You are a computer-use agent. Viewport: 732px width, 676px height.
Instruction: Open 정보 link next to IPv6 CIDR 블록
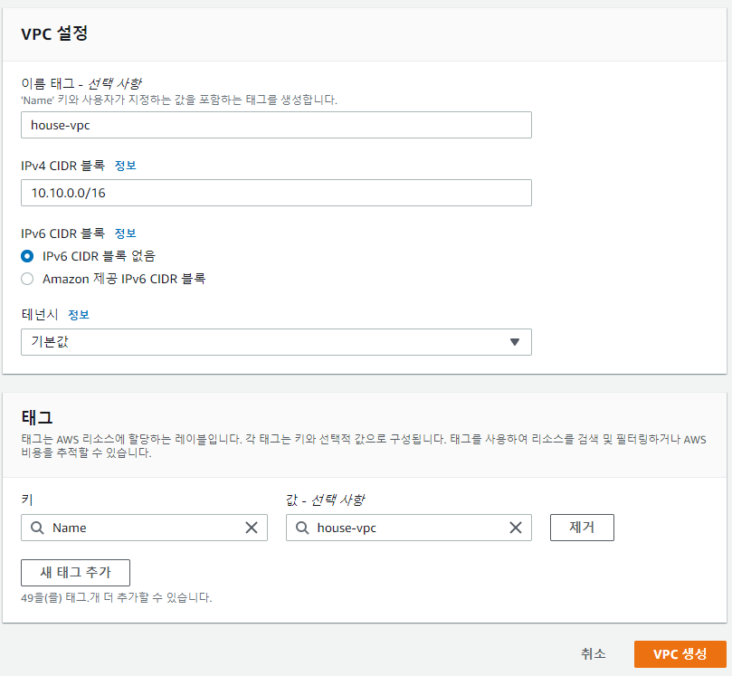[x=125, y=233]
